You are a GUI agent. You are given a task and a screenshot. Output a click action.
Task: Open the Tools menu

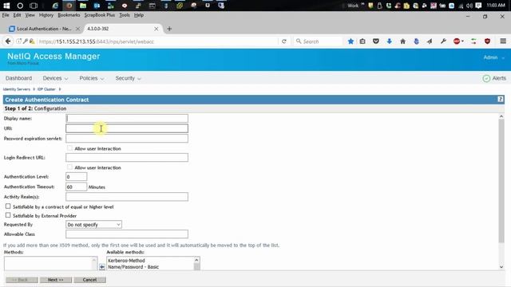[125, 15]
